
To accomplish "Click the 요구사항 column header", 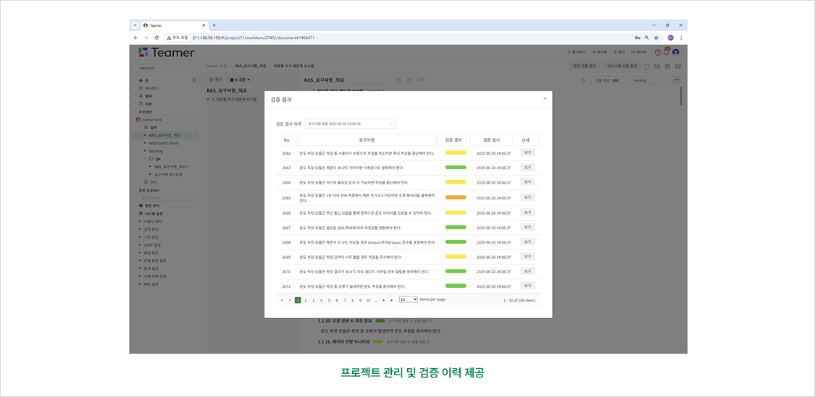I will (x=367, y=140).
